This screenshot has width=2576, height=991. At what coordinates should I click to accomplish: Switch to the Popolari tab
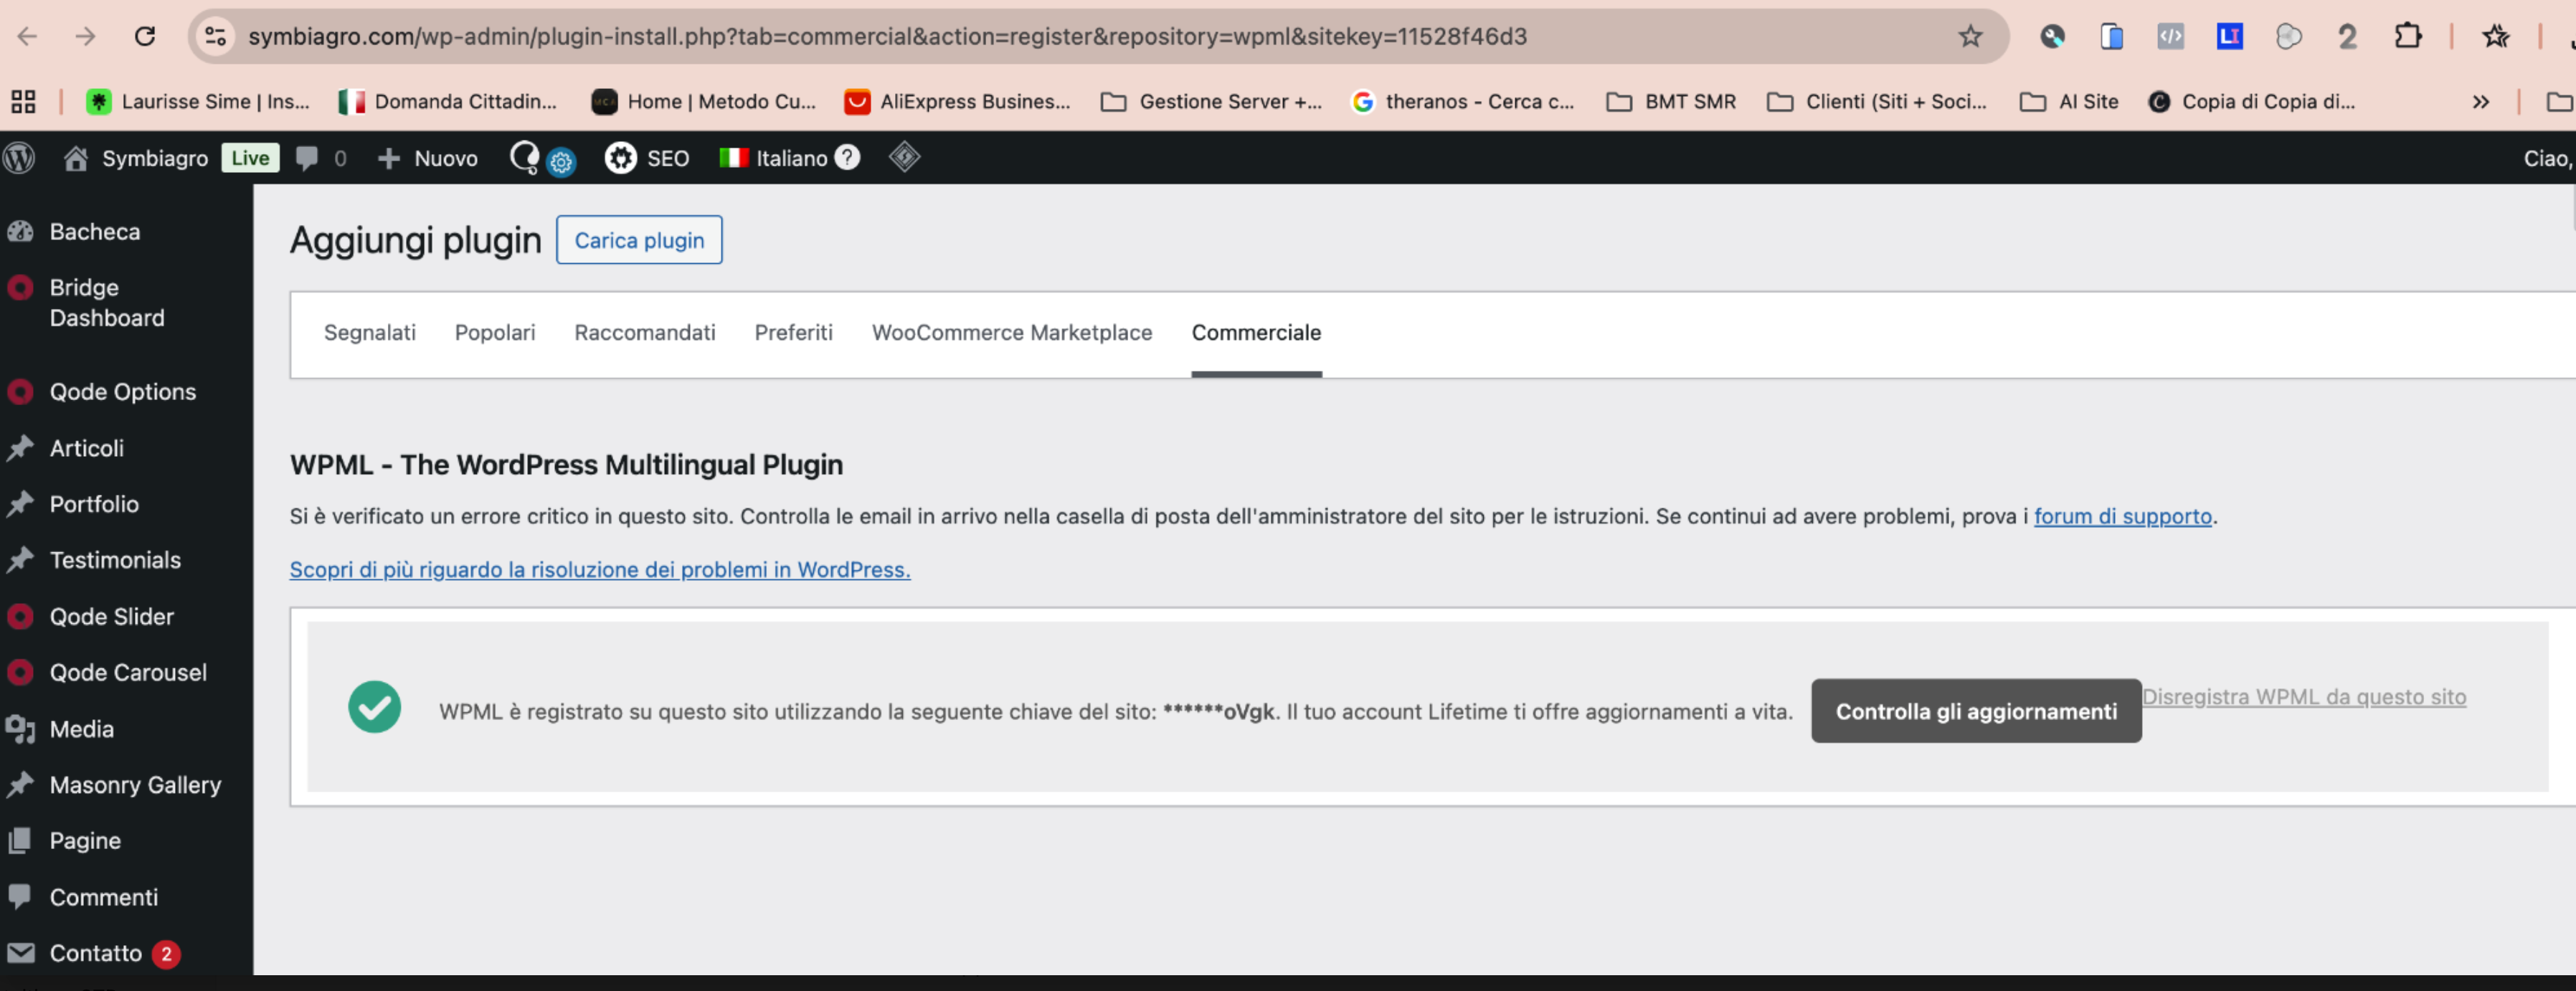click(494, 333)
